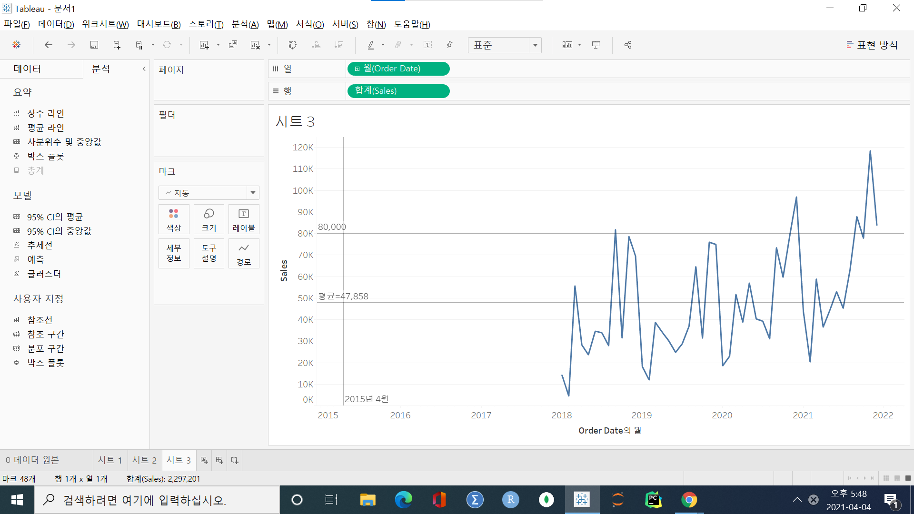Open presentation mode icon
Image resolution: width=914 pixels, height=514 pixels.
(x=596, y=45)
